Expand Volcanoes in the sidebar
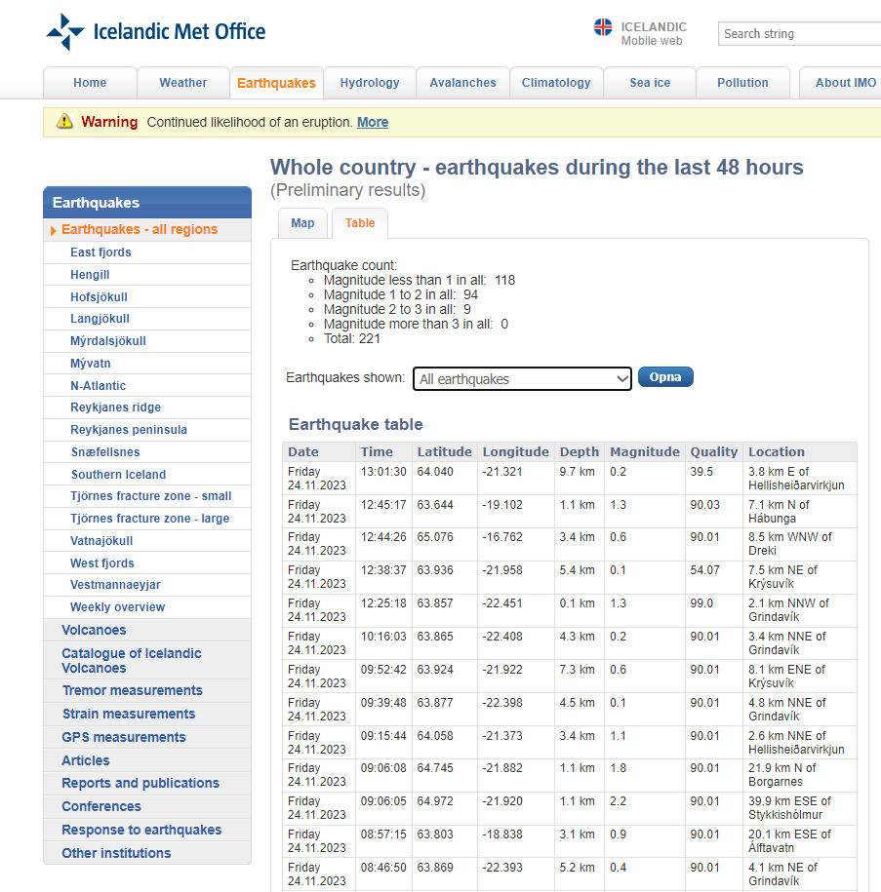This screenshot has width=881, height=892. (94, 630)
